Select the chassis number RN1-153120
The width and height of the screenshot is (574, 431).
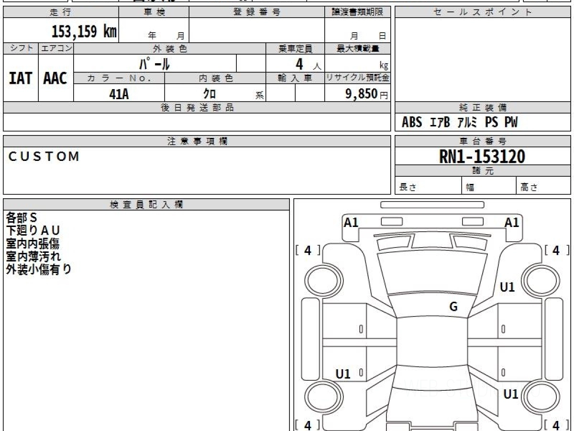(x=482, y=157)
